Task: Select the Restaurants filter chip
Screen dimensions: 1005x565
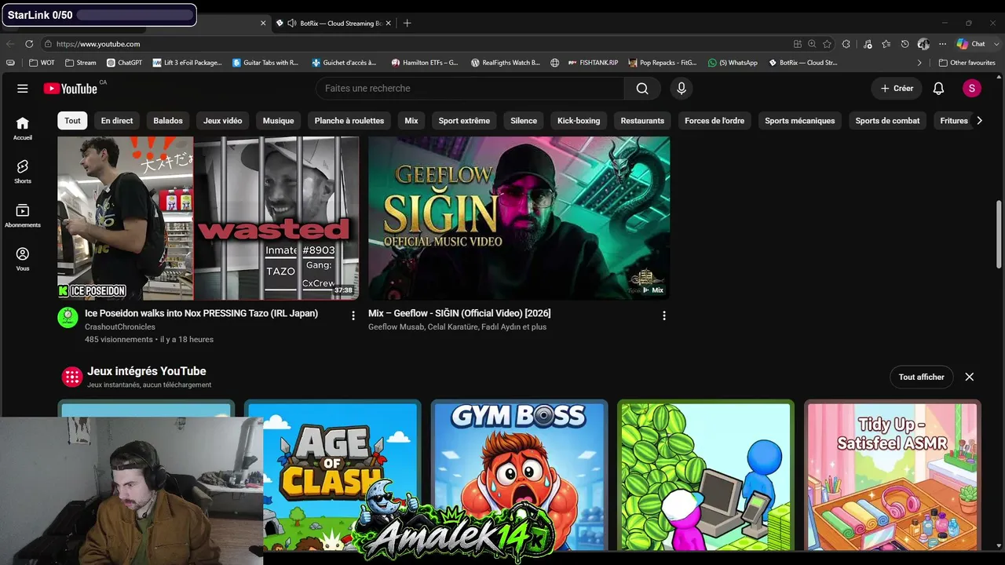Action: (642, 121)
